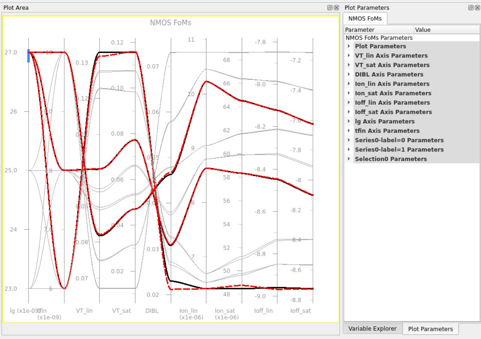The width and height of the screenshot is (481, 339).
Task: Select the tfin Axis Parameters row
Action: [x=387, y=131]
